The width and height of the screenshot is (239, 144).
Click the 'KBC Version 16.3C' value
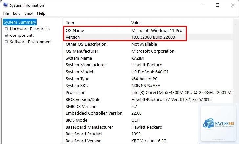(x=149, y=141)
